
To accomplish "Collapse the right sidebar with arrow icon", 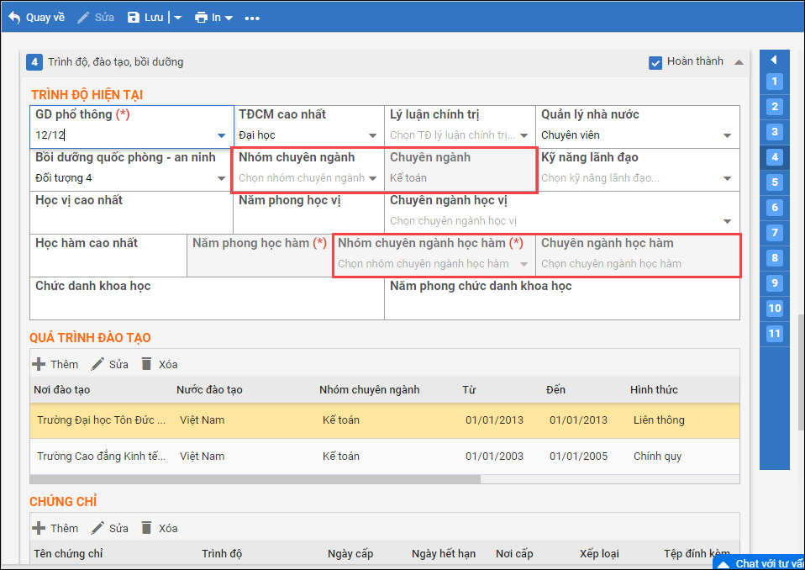I will [774, 61].
